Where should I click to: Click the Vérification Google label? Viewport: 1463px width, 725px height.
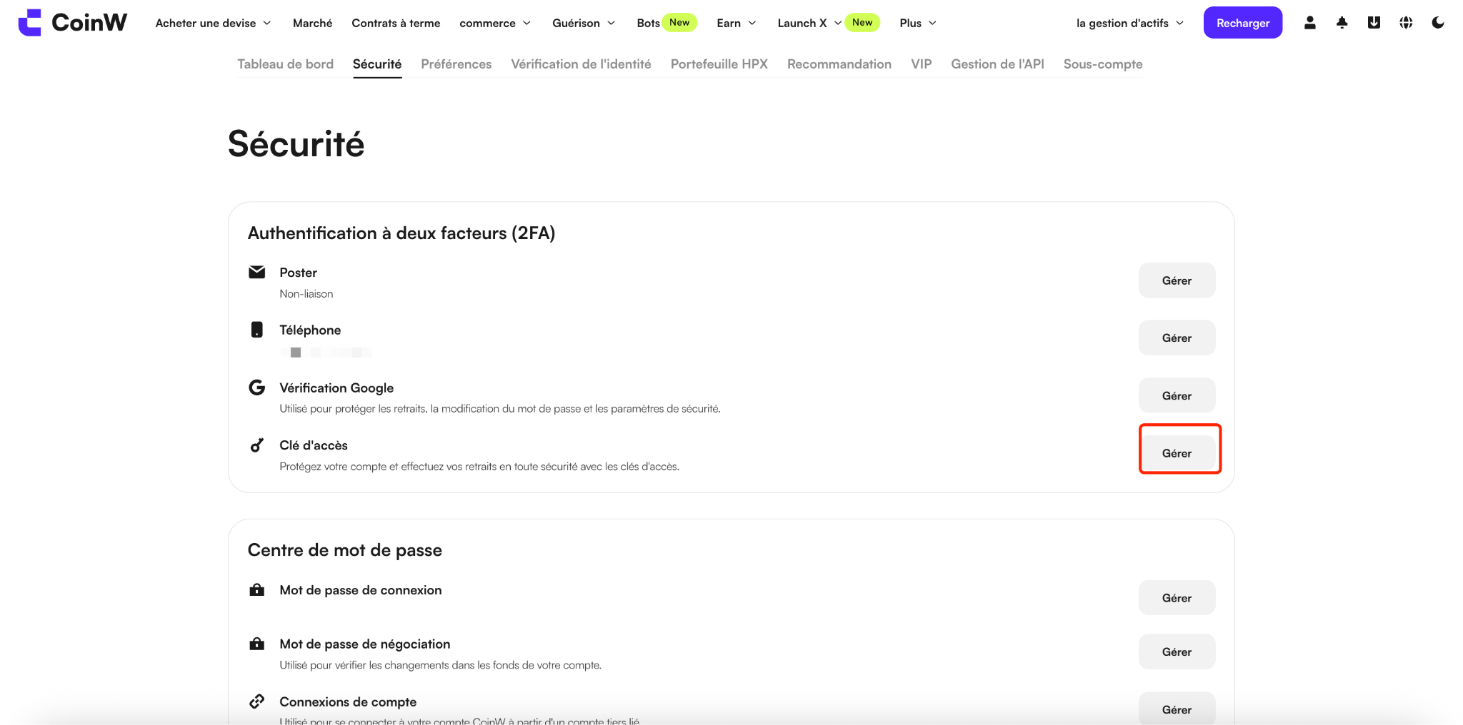tap(336, 387)
